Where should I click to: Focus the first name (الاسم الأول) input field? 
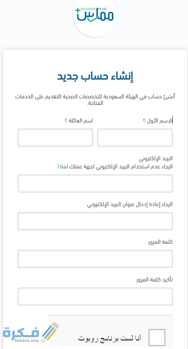coord(135,138)
